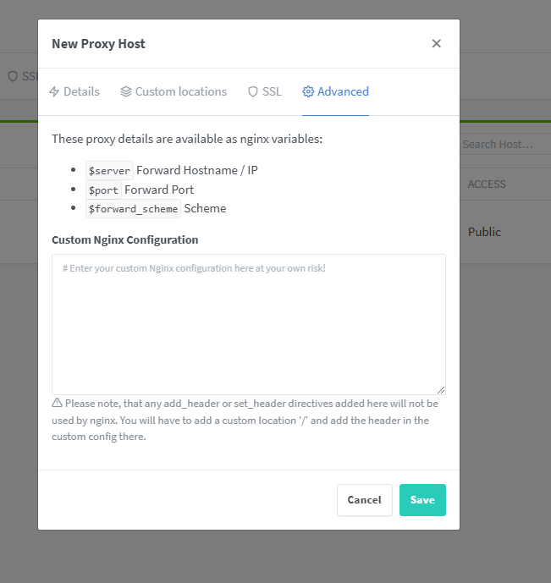This screenshot has height=583, width=551.
Task: Click the shield icon on the modal's SSL tab
Action: click(253, 91)
